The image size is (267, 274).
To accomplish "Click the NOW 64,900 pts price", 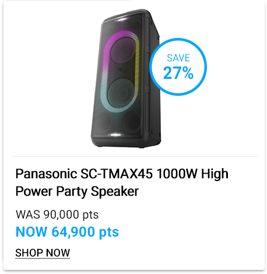I will click(67, 232).
